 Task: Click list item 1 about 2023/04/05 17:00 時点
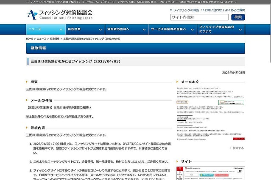point(102,148)
